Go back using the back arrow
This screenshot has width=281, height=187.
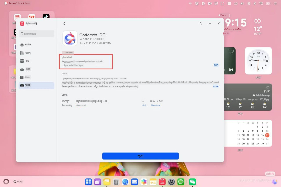point(64,24)
